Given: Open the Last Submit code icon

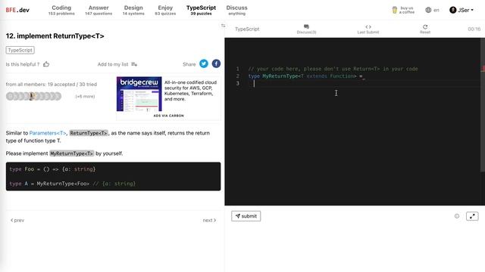Looking at the screenshot, I should click(x=368, y=29).
